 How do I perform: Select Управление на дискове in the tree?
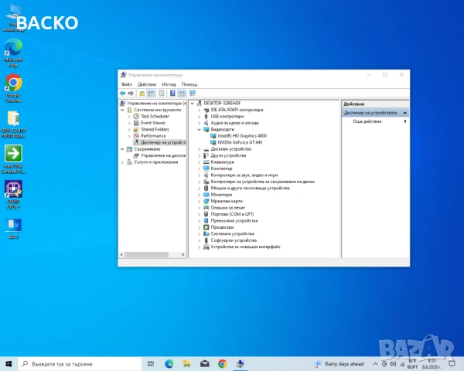coord(163,155)
